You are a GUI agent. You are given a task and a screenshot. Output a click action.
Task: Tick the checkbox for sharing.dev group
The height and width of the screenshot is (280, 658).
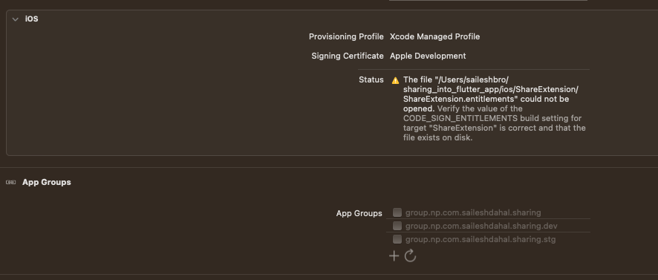[397, 226]
